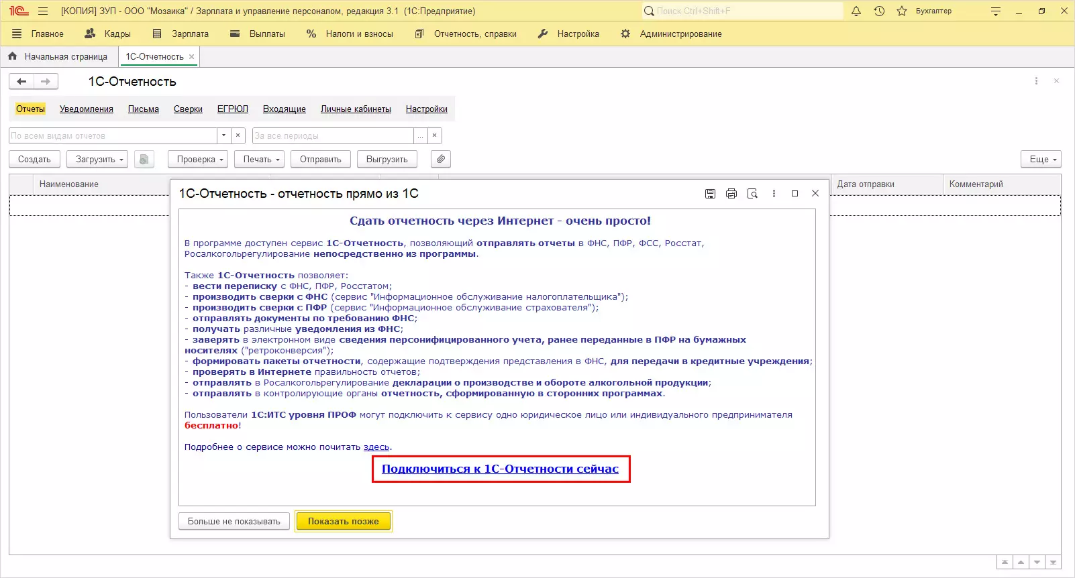Go to the Личные кабинеты section
Image resolution: width=1075 pixels, height=578 pixels.
356,109
